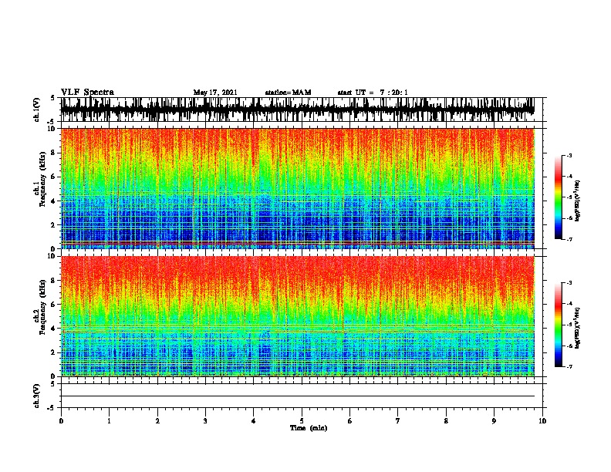Click the "ch.1(V)" vertical axis label
This screenshot has width=611, height=472.
pyautogui.click(x=37, y=110)
